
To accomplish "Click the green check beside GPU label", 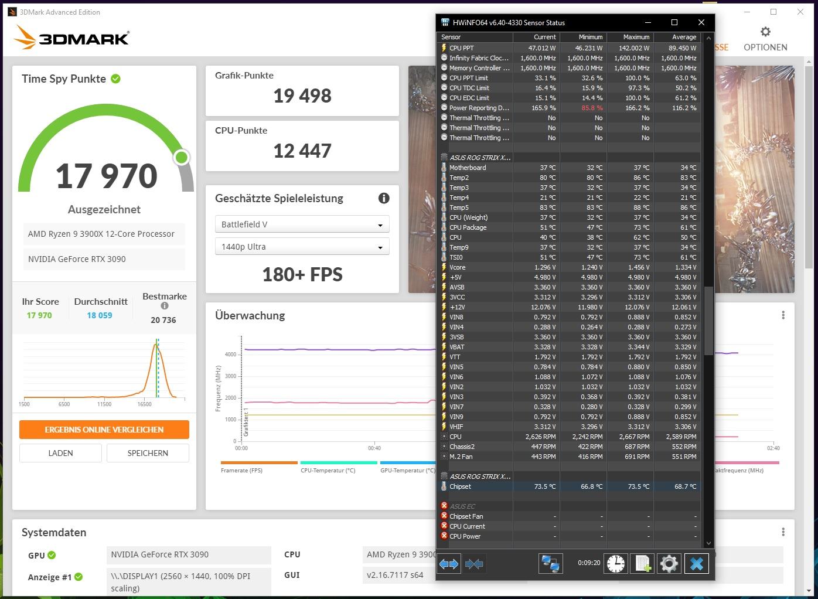I will pos(52,555).
